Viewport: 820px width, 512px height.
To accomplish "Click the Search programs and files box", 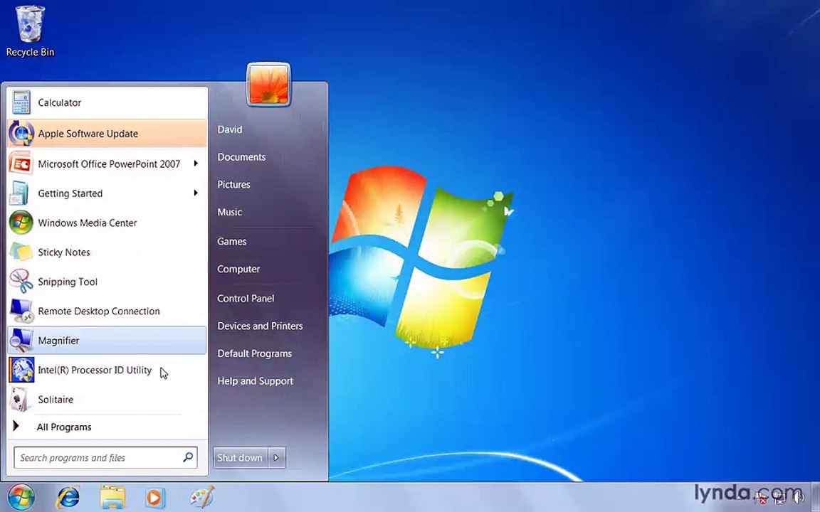I will point(105,458).
